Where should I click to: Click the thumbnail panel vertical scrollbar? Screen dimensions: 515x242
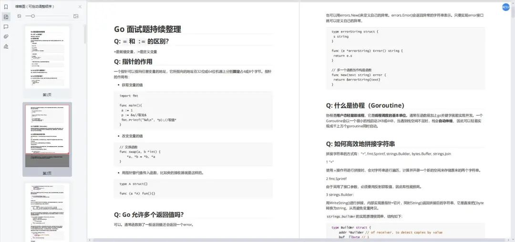85,34
